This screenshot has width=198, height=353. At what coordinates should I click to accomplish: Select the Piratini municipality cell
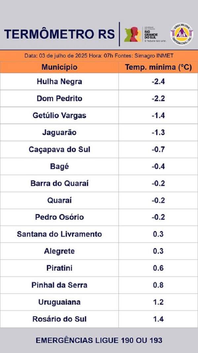(x=59, y=268)
